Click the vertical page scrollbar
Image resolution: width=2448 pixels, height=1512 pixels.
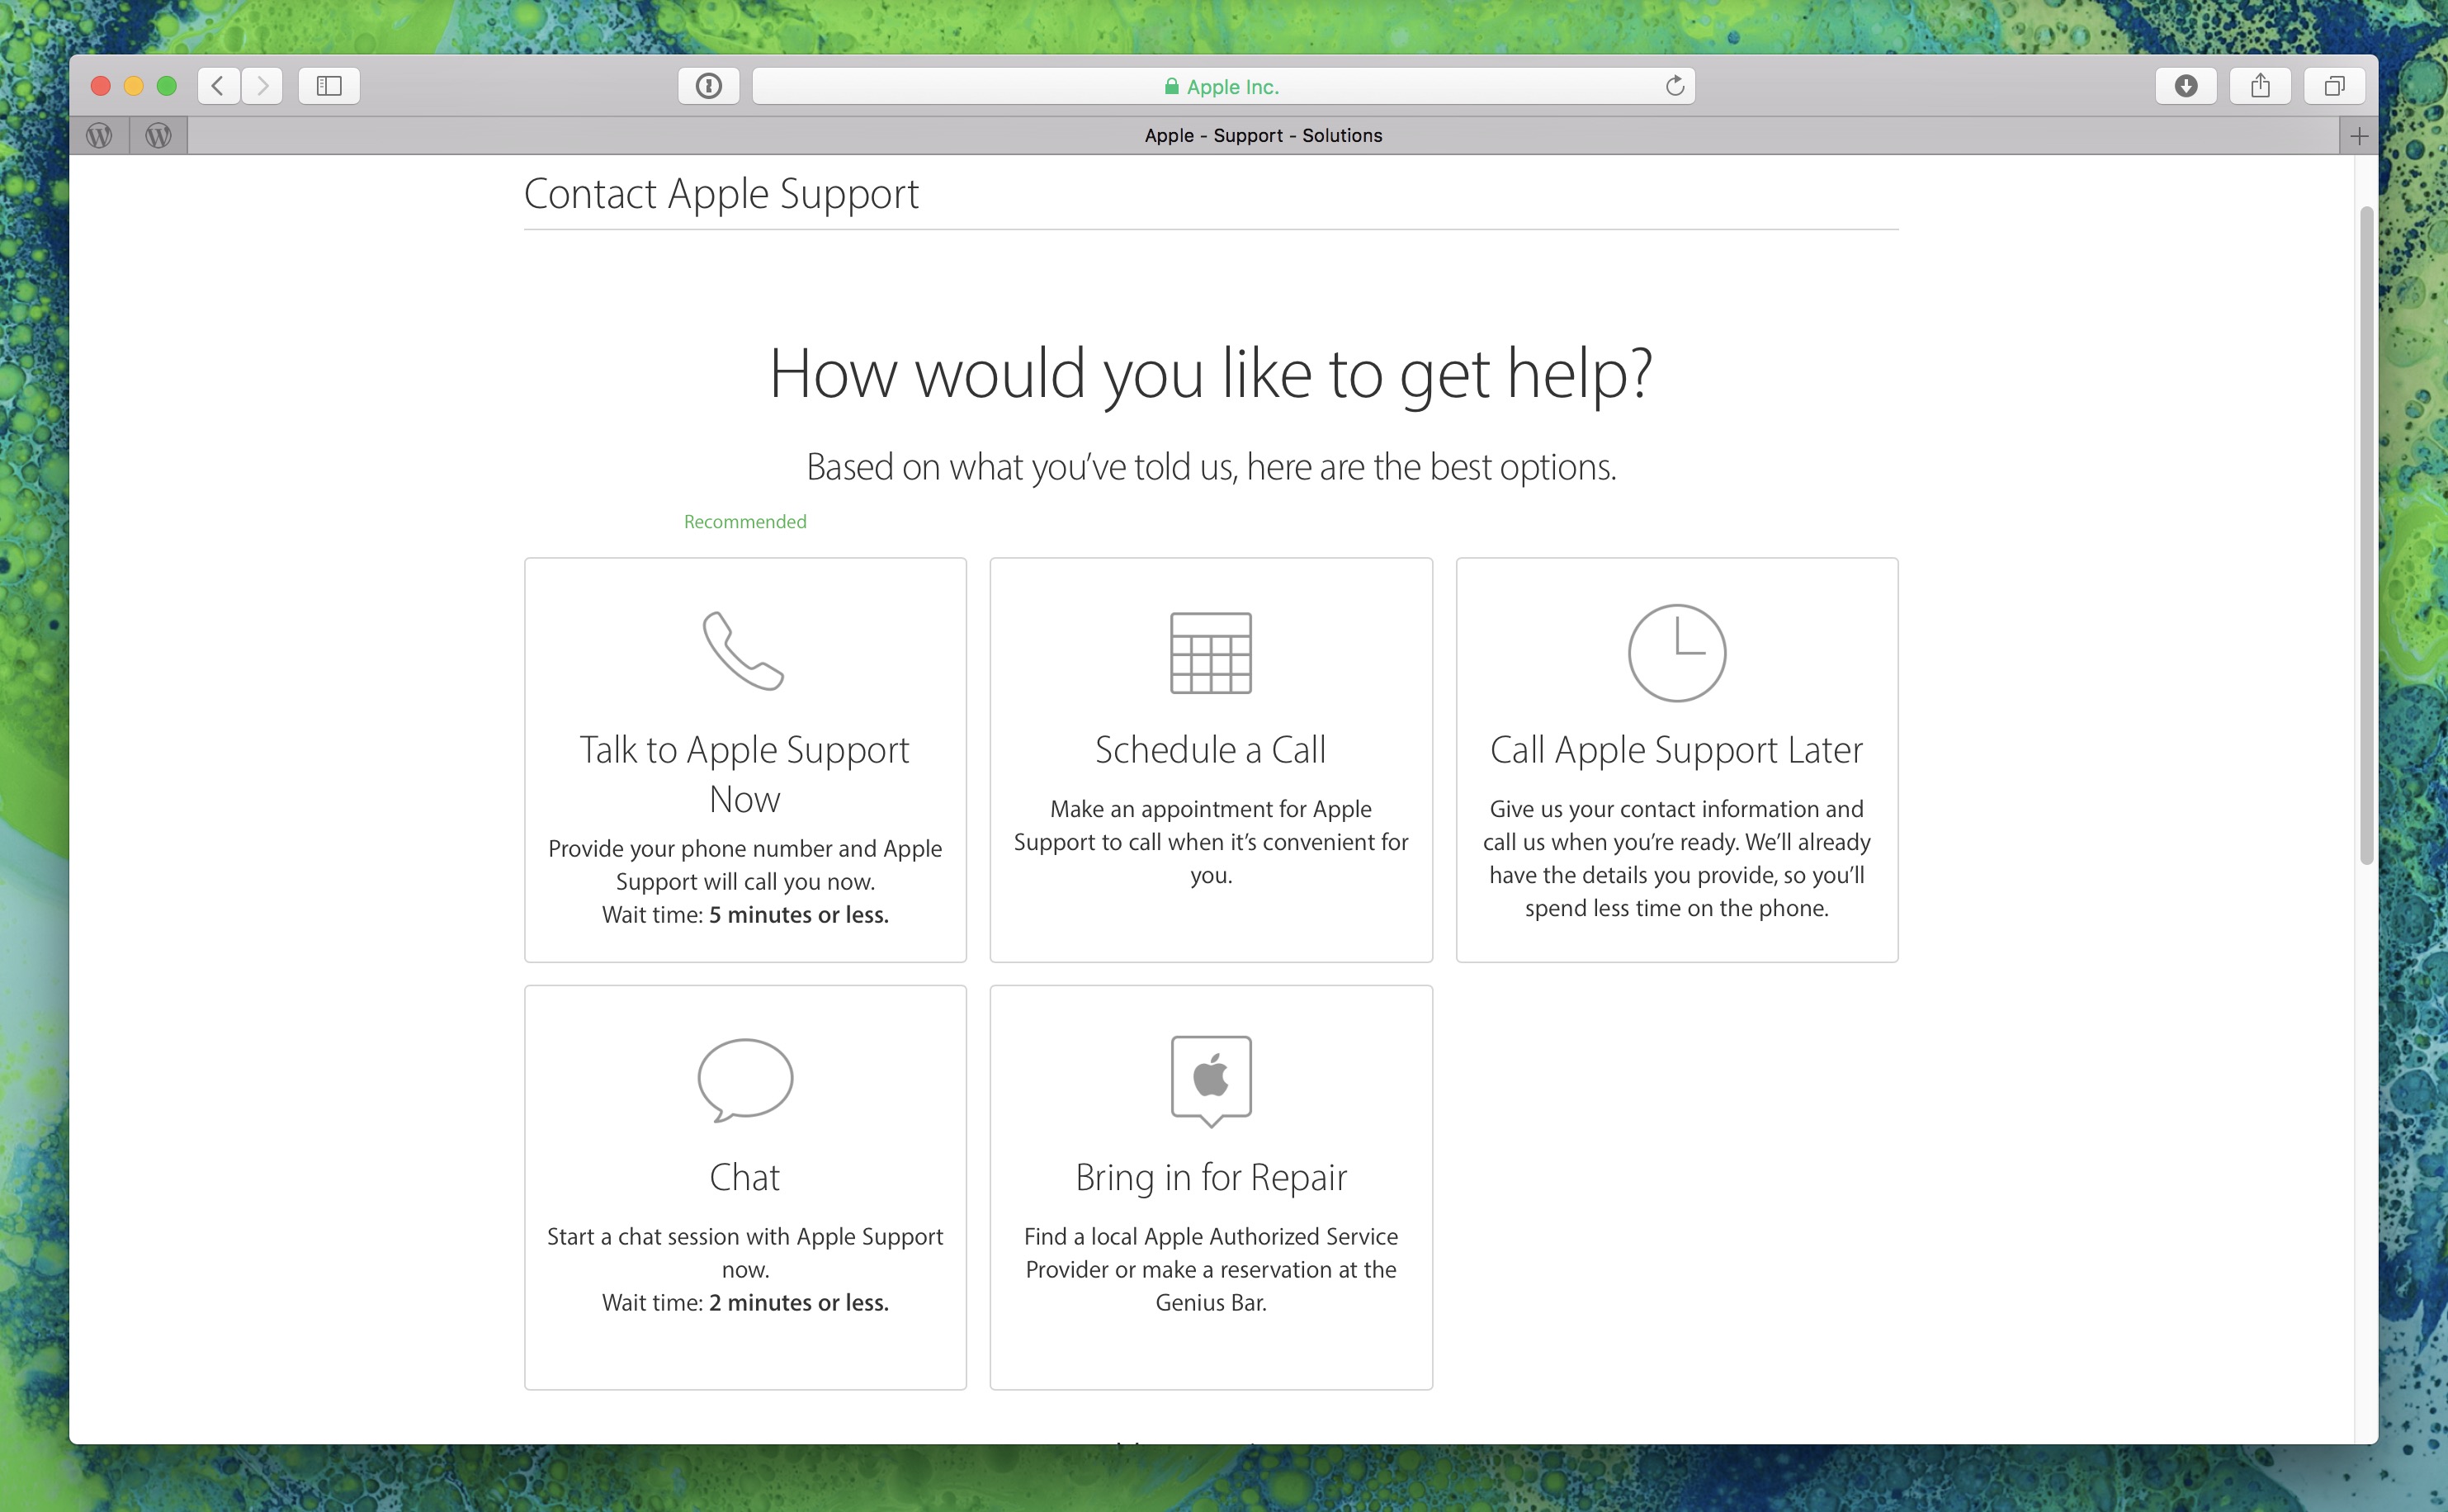tap(2366, 535)
